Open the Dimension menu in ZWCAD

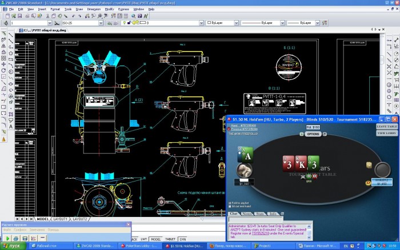click(94, 9)
